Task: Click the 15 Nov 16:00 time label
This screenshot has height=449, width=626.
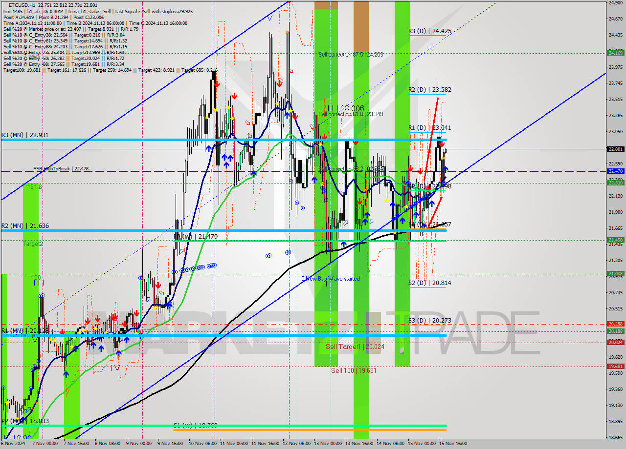Action: tap(453, 444)
